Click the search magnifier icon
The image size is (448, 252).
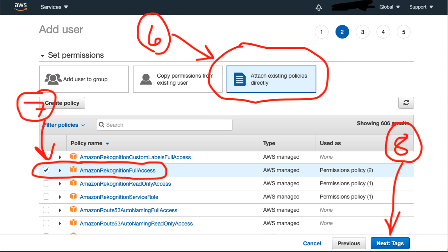102,125
